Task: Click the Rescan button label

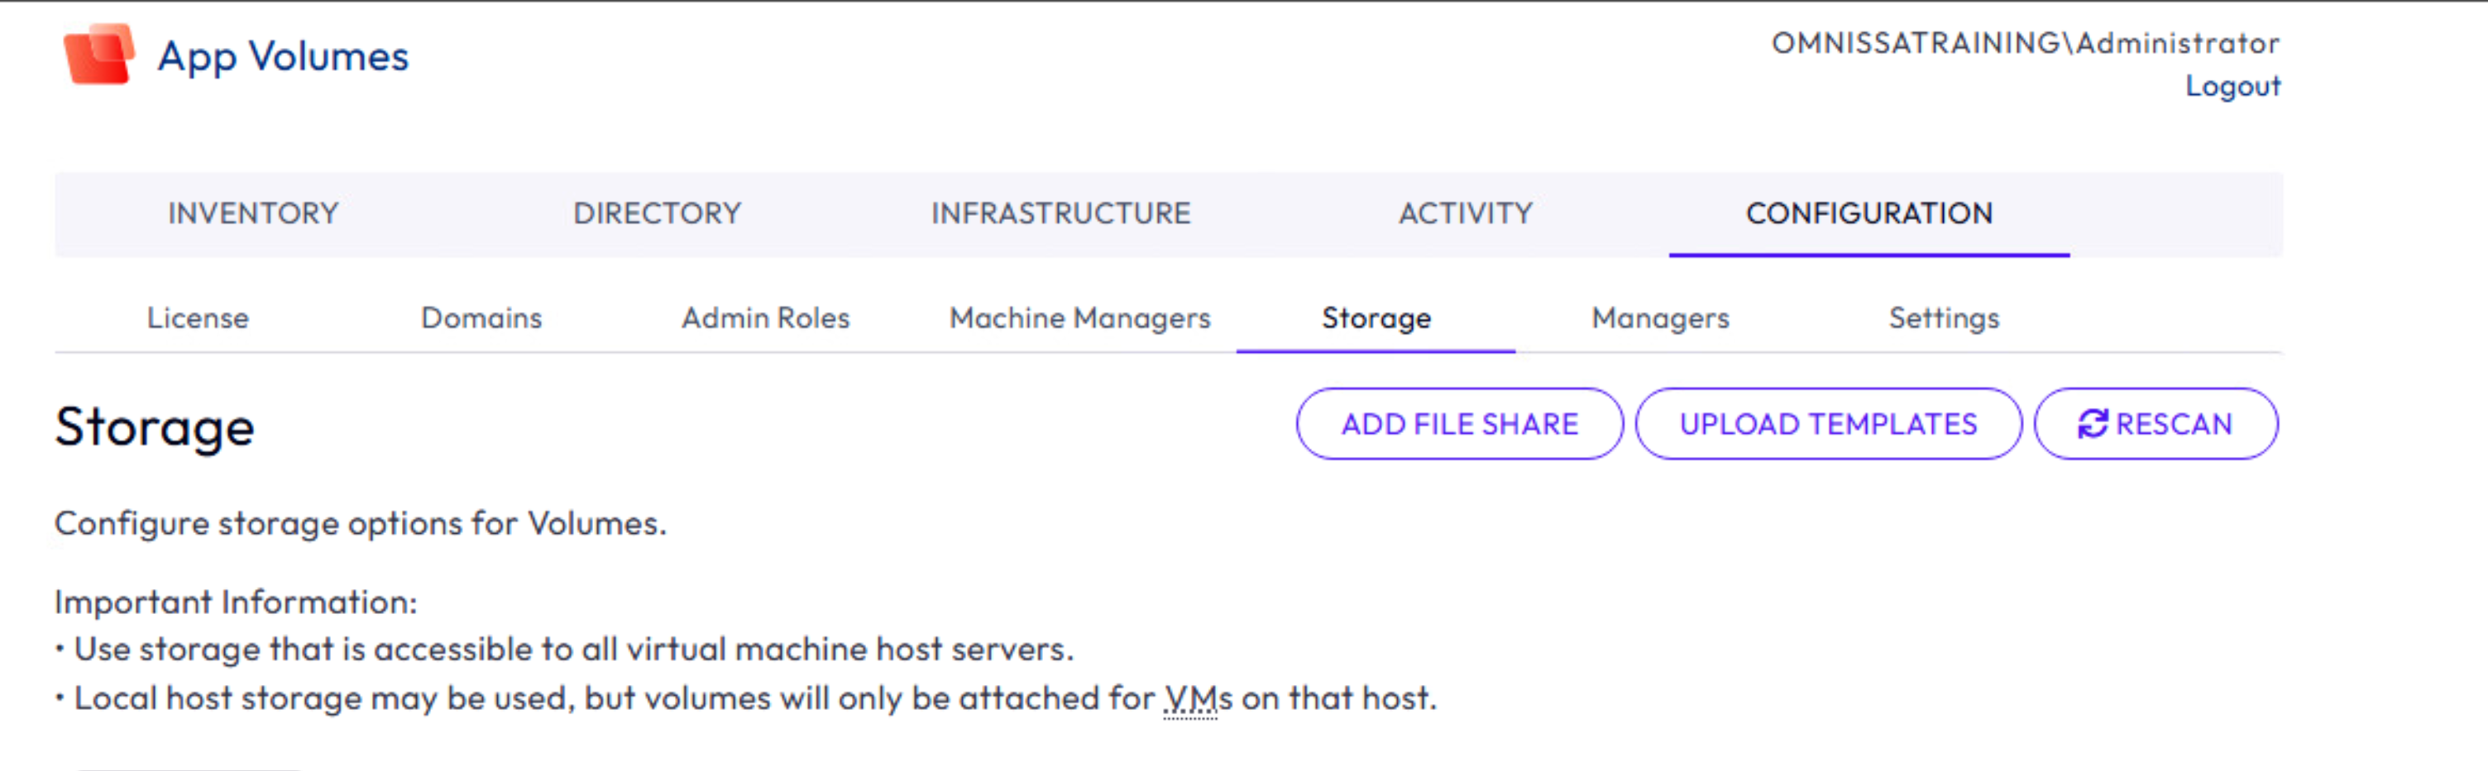Action: click(x=2174, y=424)
